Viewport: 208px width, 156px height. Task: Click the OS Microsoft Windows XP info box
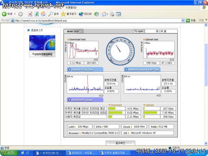point(148,133)
